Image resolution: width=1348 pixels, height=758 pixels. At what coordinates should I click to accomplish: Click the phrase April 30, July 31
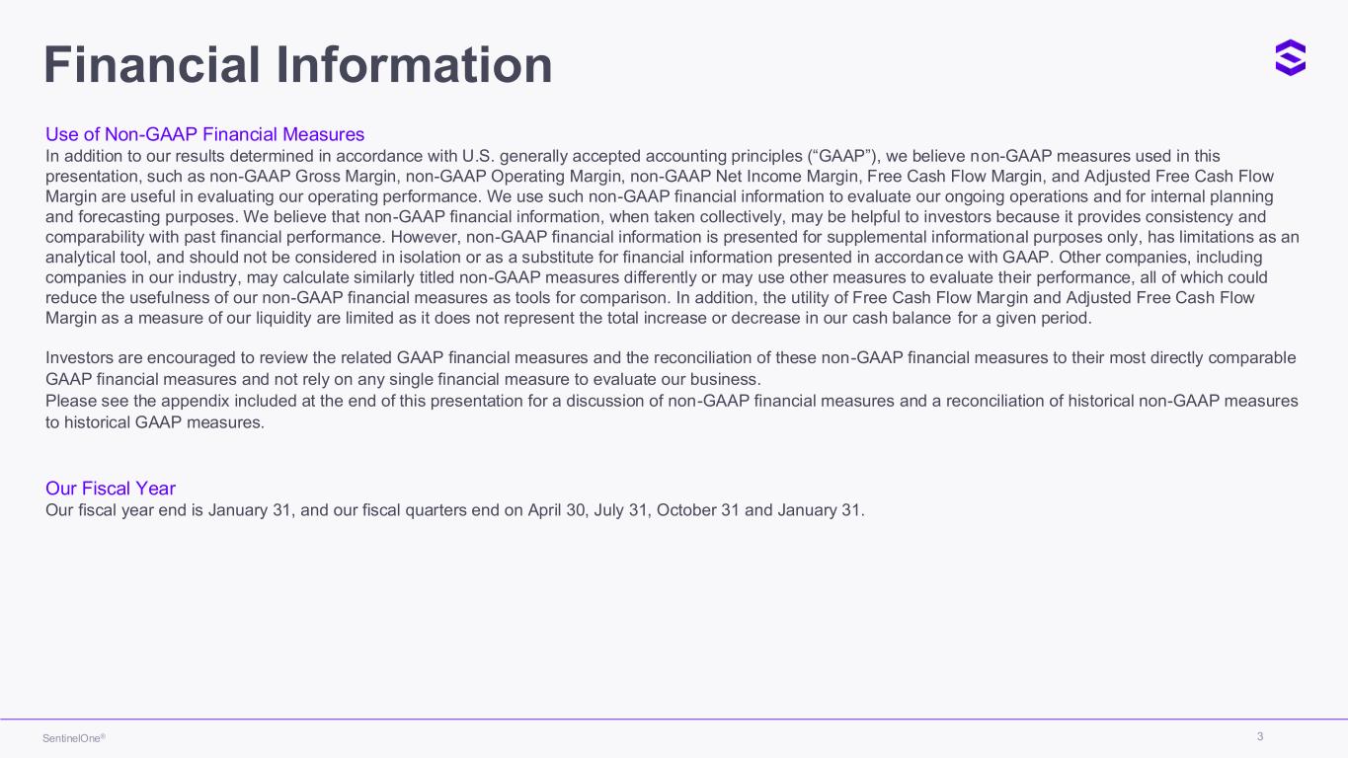(x=590, y=510)
